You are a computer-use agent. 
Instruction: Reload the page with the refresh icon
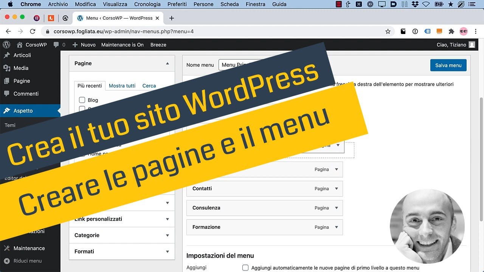33,31
